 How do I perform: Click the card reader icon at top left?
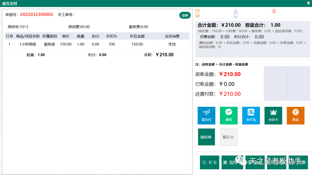coord(197,10)
